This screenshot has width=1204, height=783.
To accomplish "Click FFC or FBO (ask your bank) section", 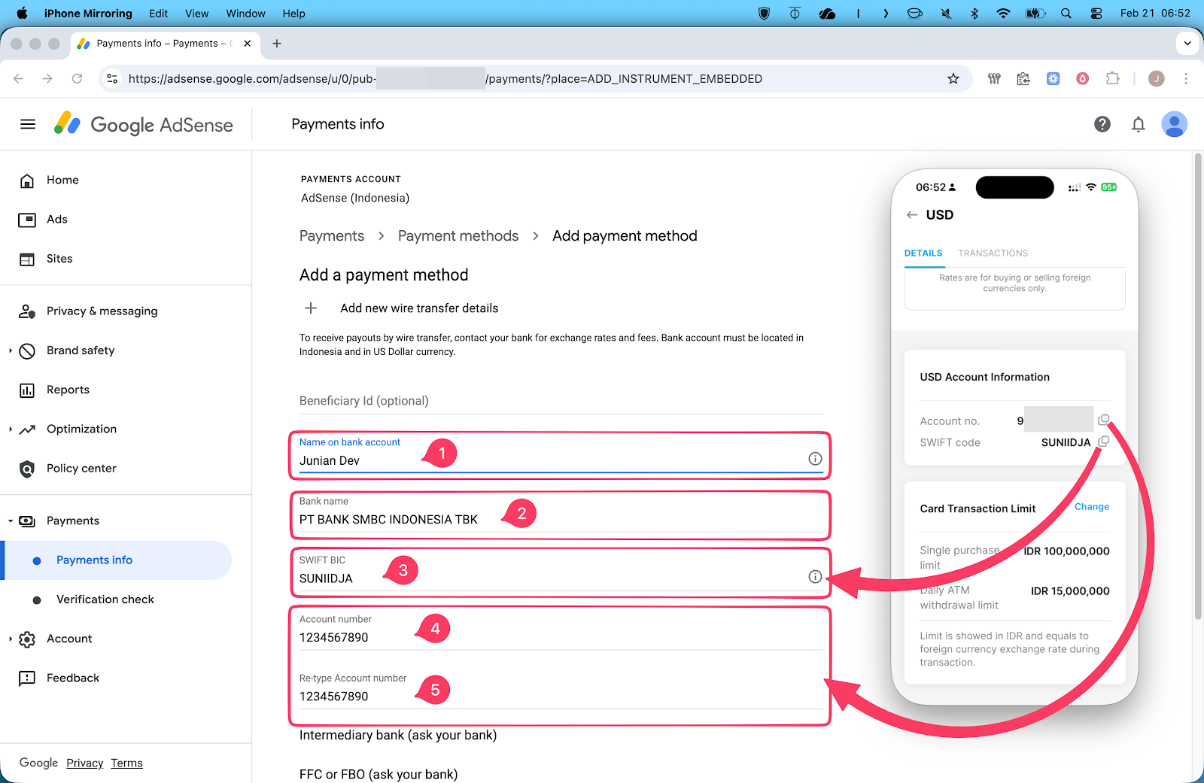I will coord(379,775).
